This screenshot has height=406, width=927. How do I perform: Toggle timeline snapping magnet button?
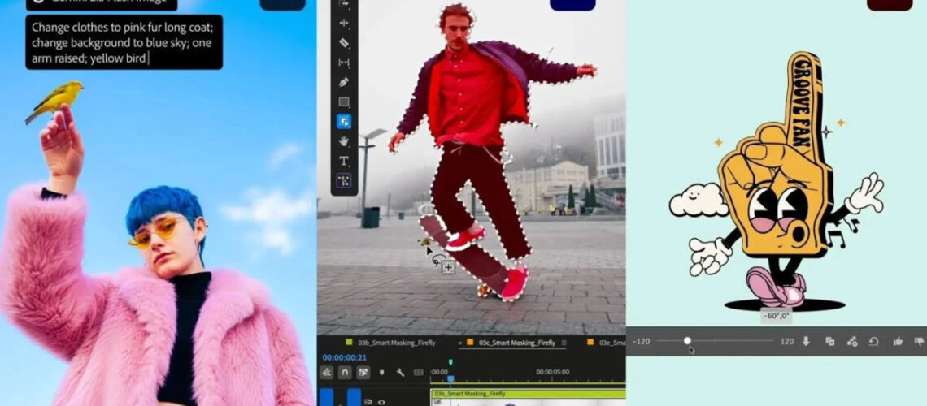[x=345, y=373]
